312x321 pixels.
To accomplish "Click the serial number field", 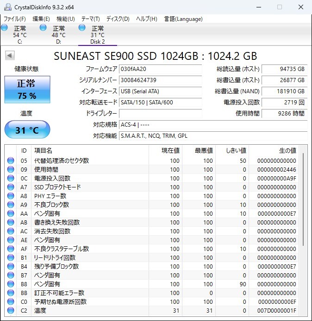I will click(160, 80).
